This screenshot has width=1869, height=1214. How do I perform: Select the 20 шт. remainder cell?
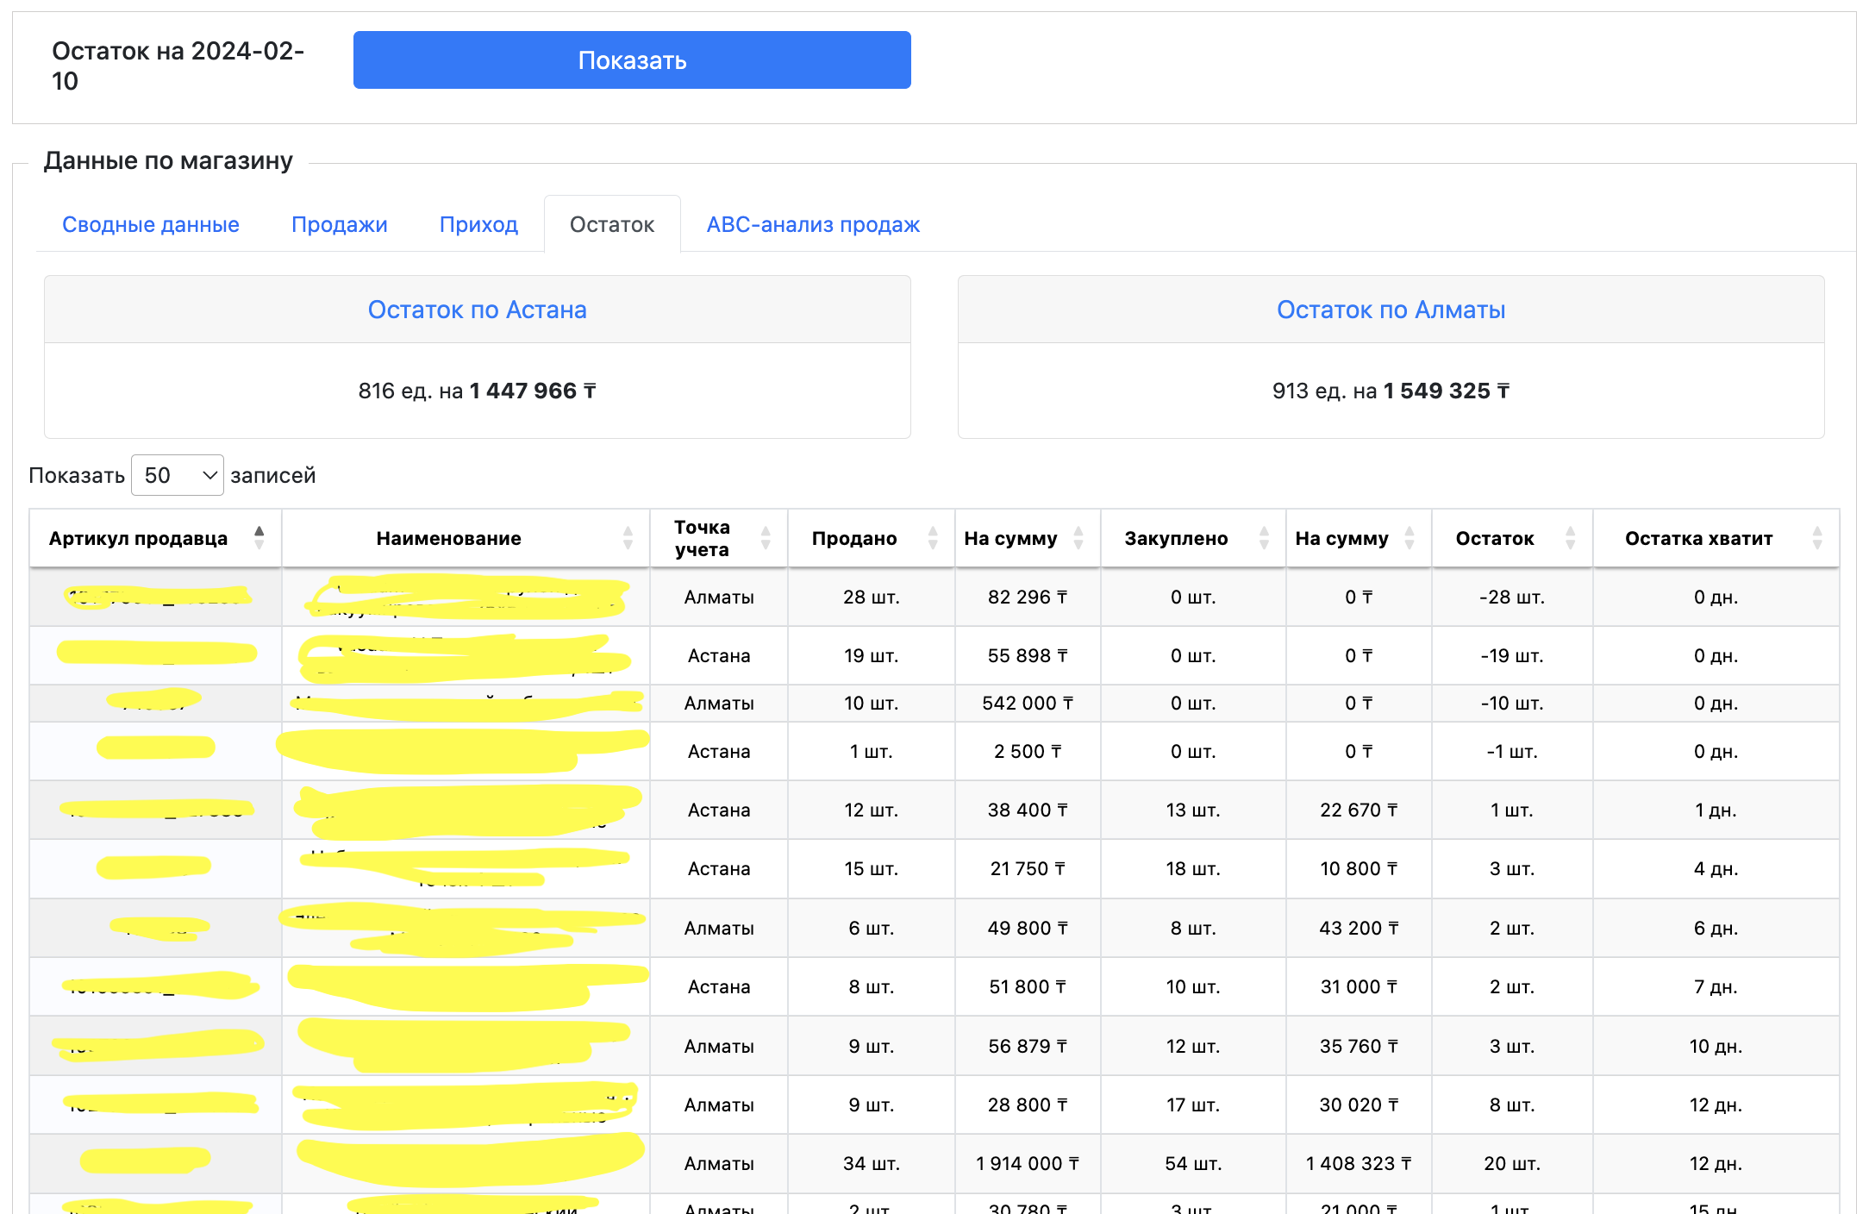click(1512, 1163)
